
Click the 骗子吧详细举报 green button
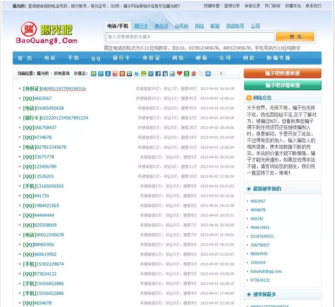[282, 85]
